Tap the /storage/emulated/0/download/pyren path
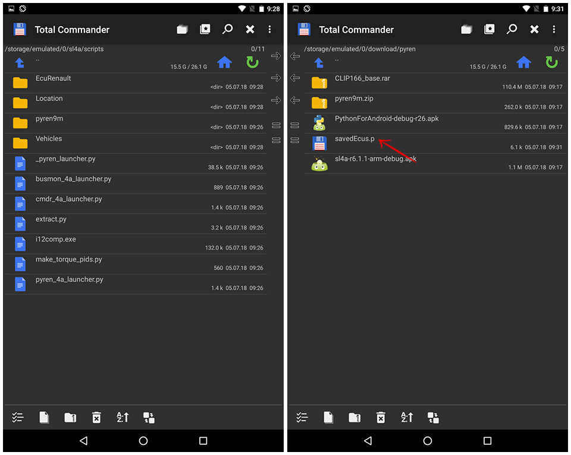The height and width of the screenshot is (455, 571). point(360,49)
